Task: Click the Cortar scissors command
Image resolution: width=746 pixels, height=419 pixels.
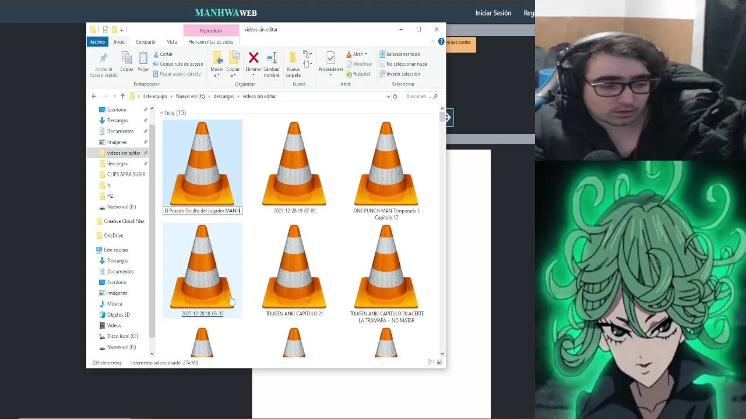Action: pyautogui.click(x=163, y=54)
